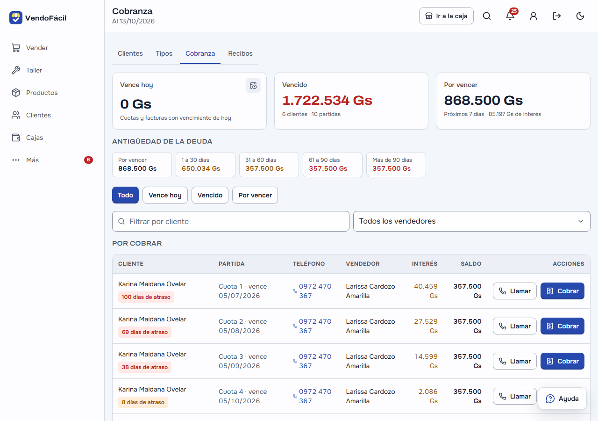Open Taller wrench icon in sidebar
This screenshot has width=598, height=421.
[x=16, y=70]
